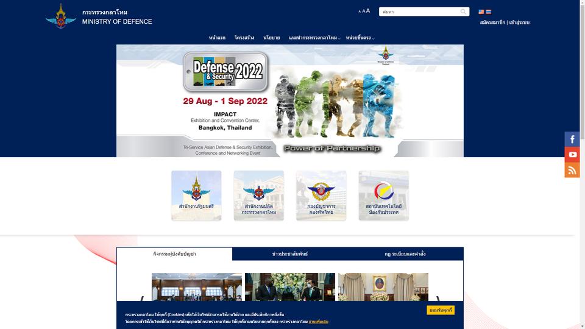Open the โครงสร้าง menu item
This screenshot has height=329, width=585.
(244, 38)
